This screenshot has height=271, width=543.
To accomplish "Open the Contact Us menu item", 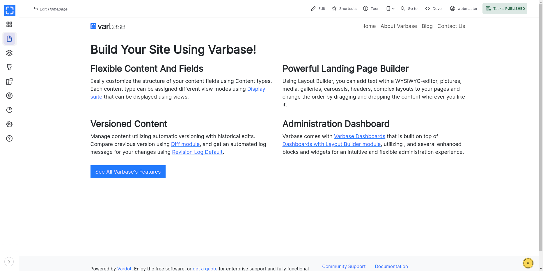I will [451, 26].
